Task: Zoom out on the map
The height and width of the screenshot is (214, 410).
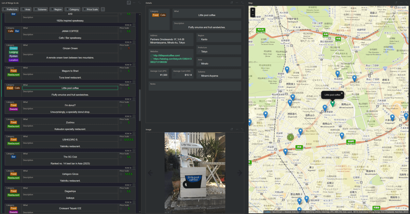Action: [253, 15]
